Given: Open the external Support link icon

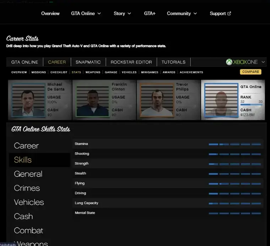Looking at the screenshot, I should click(229, 13).
